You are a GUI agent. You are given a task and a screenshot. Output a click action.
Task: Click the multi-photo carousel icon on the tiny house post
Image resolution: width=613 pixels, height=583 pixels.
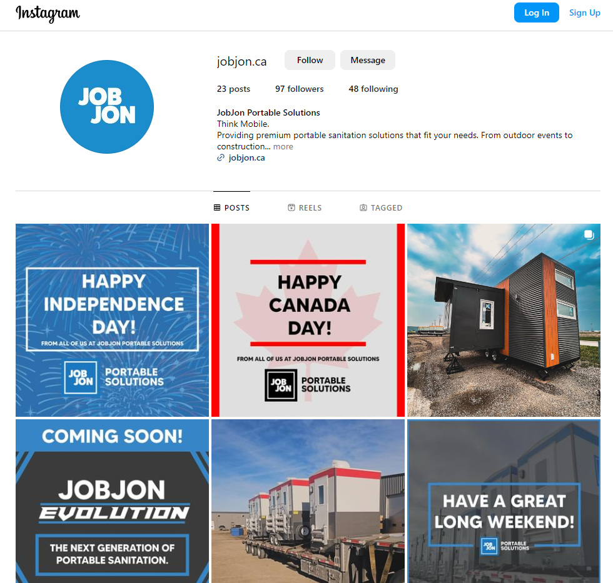pos(589,235)
